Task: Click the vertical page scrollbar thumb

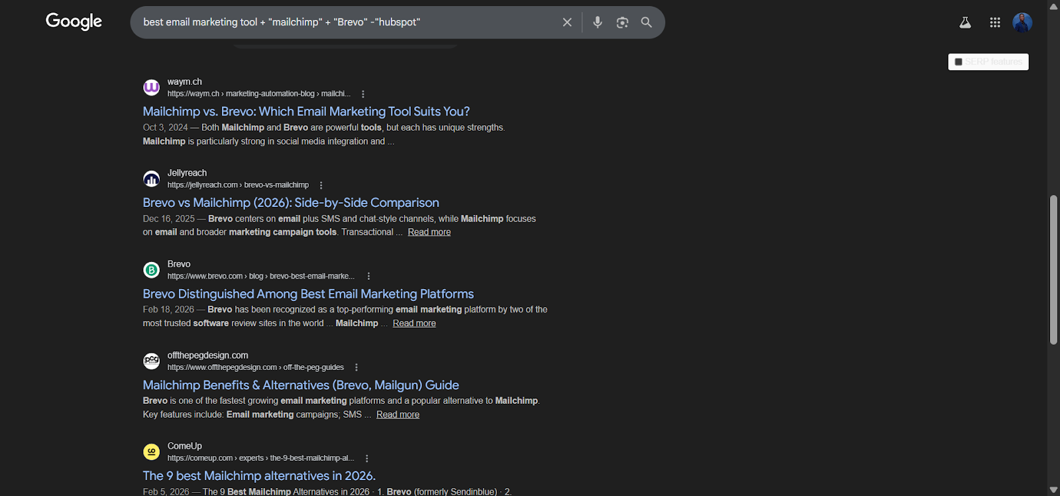Action: coord(1053,270)
